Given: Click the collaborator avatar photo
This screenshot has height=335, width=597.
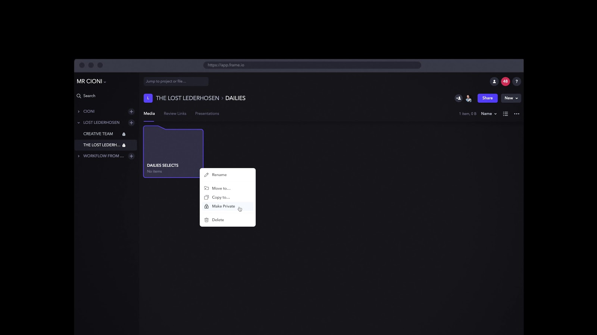Looking at the screenshot, I should tap(469, 98).
